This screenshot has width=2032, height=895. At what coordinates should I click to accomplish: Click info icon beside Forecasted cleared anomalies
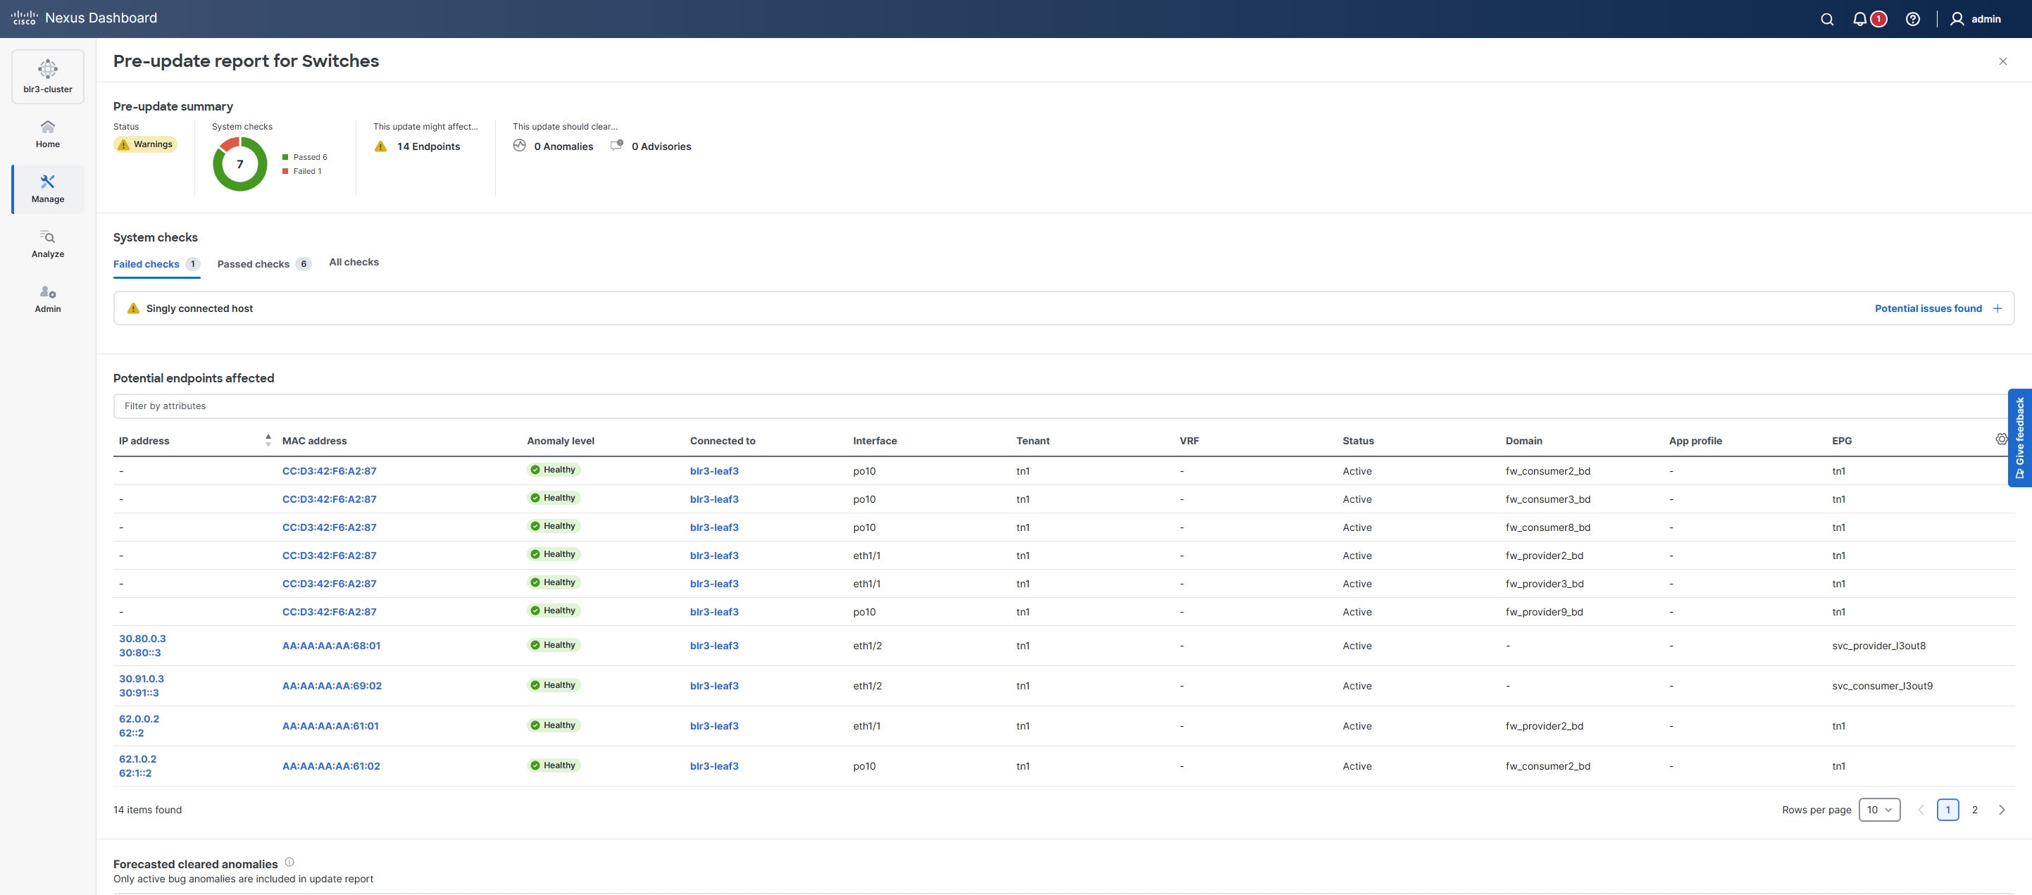(x=289, y=862)
